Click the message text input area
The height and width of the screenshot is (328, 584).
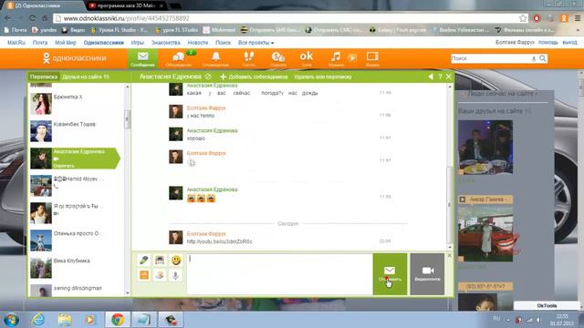(279, 274)
